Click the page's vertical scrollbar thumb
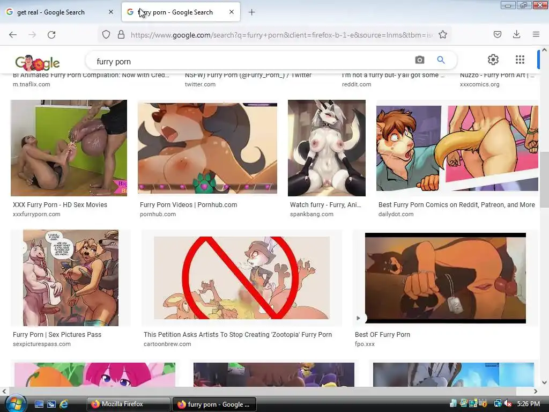Screen dimensions: 549x412 point(544,180)
